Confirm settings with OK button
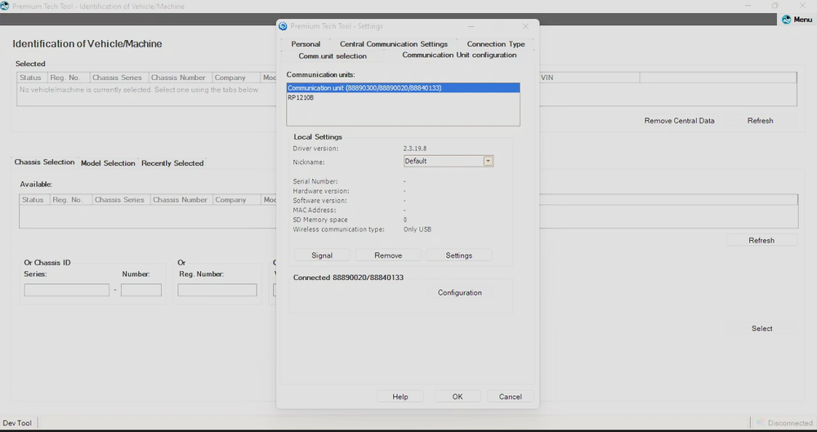Image resolution: width=817 pixels, height=432 pixels. (458, 397)
